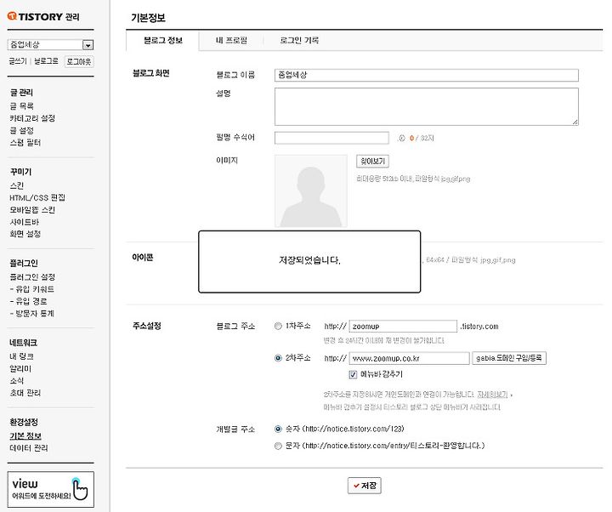
Task: Open 소식 menu item
Action: tap(17, 380)
